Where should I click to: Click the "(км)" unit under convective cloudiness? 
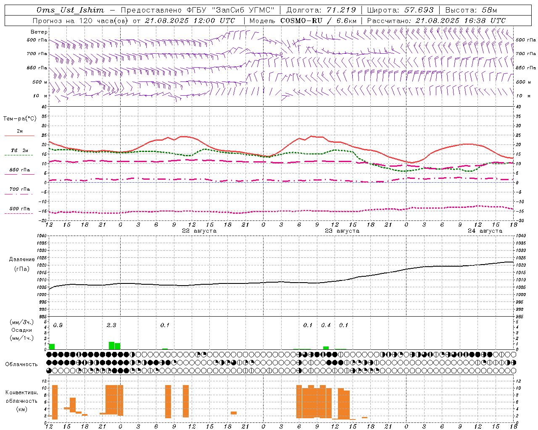(22, 409)
